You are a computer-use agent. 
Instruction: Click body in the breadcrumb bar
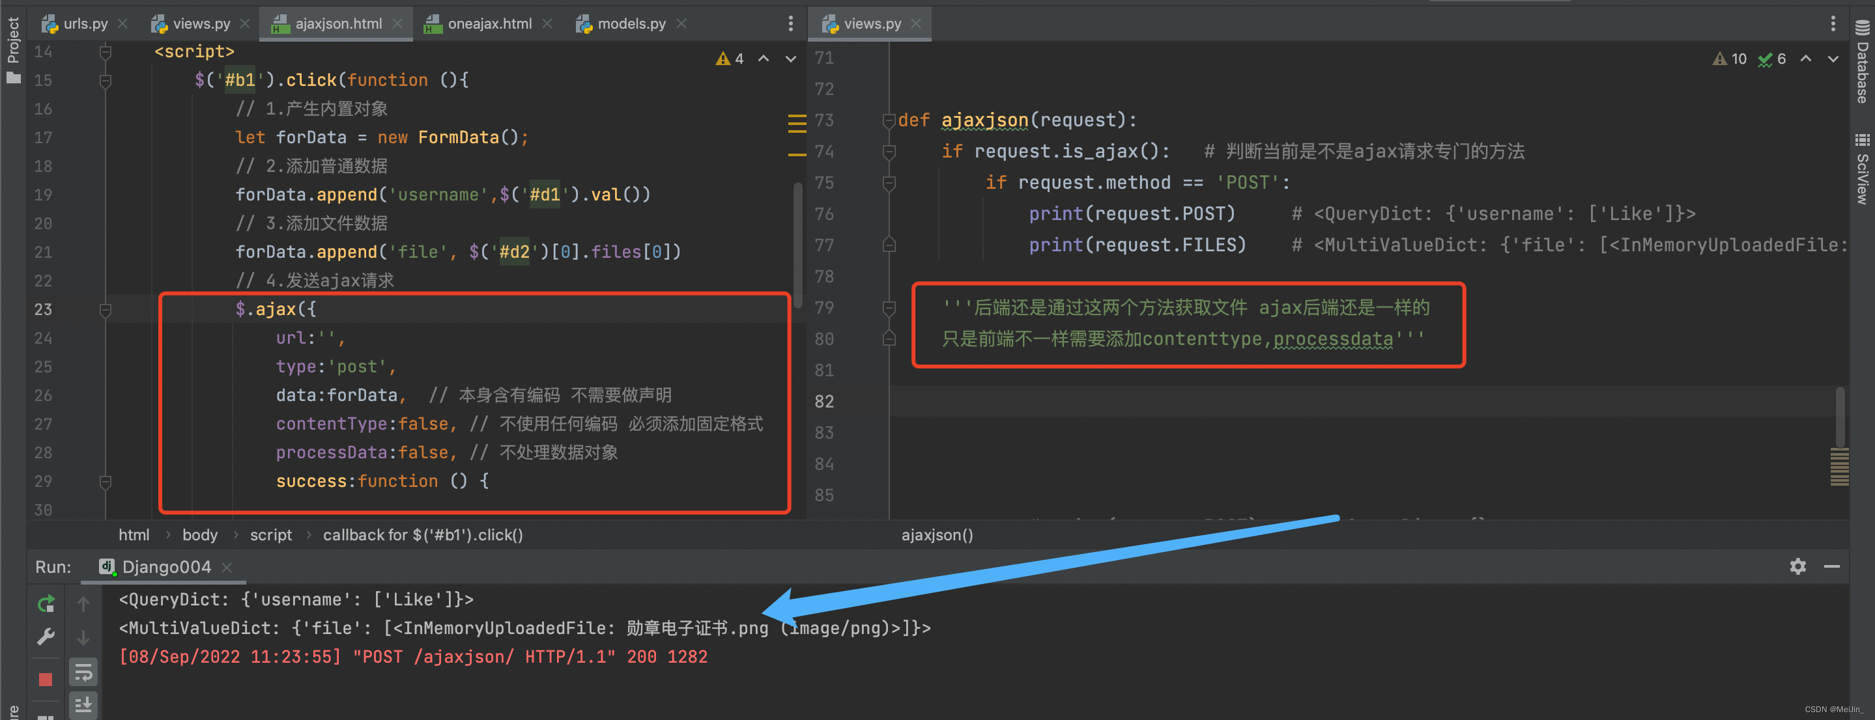(x=200, y=534)
